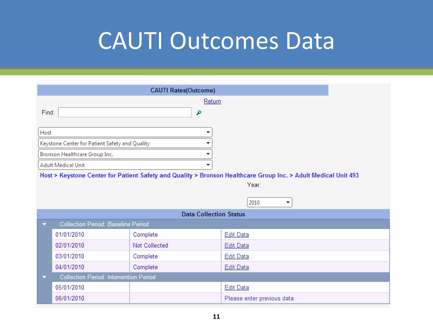The height and width of the screenshot is (325, 433).
Task: Click the Complete status for 03/01/2010
Action: tap(175, 256)
